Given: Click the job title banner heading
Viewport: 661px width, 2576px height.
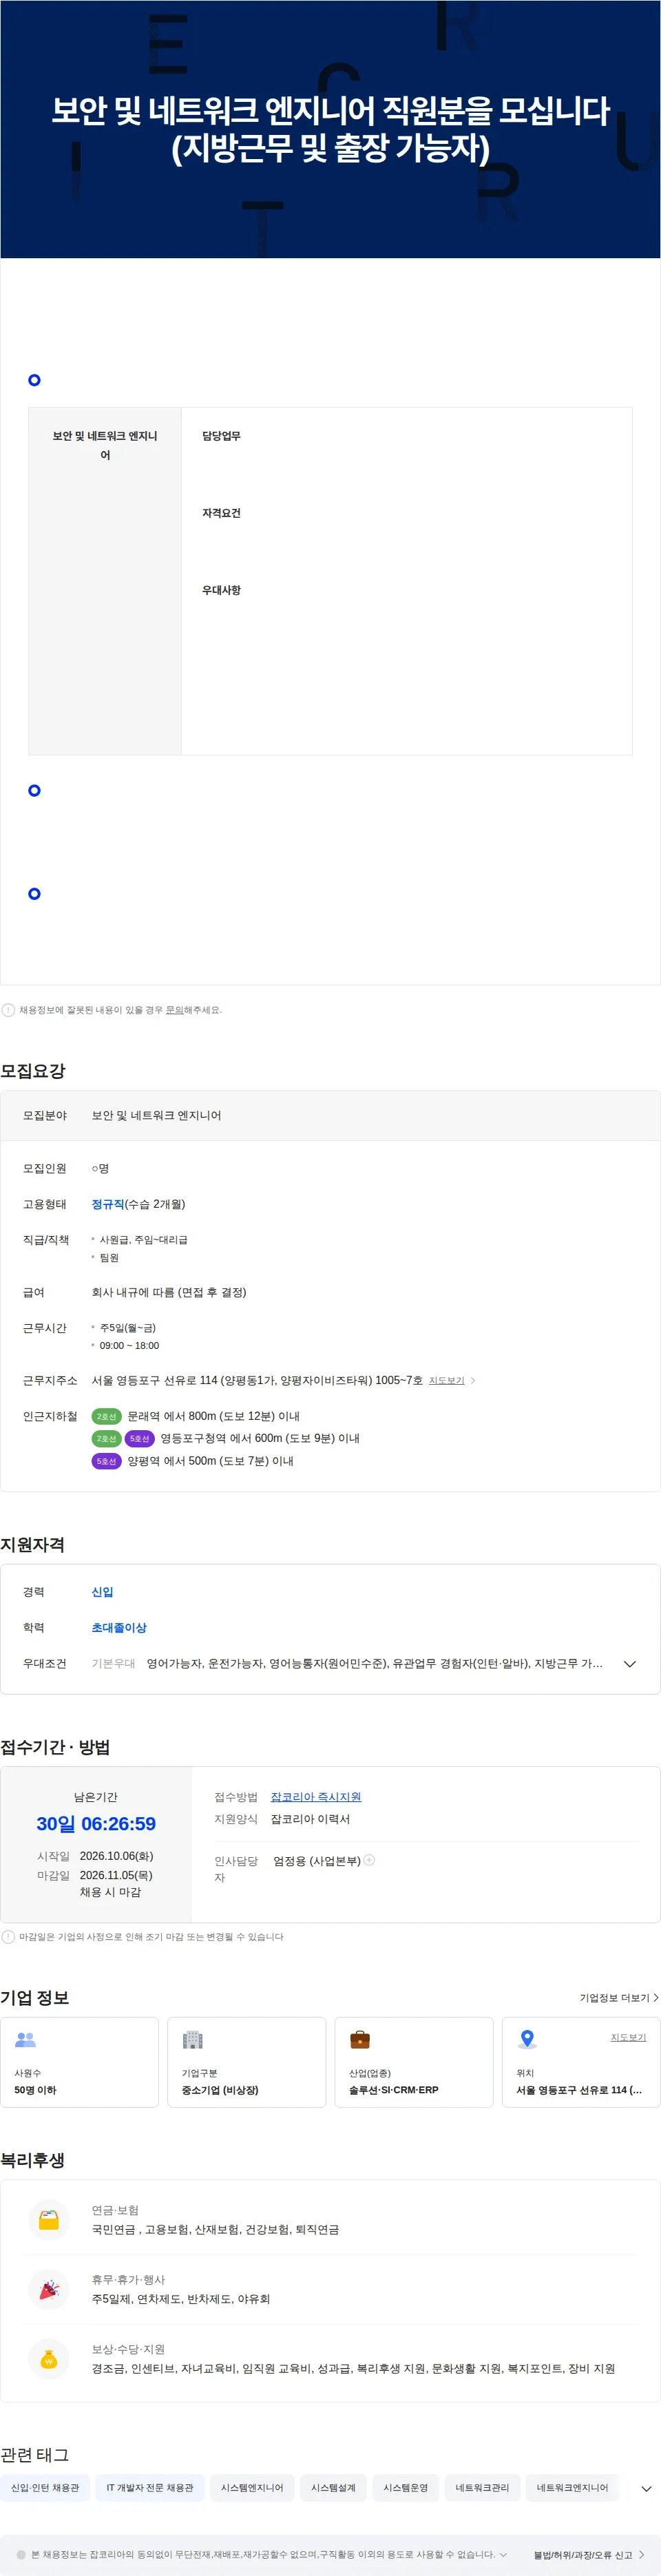Looking at the screenshot, I should coord(330,129).
